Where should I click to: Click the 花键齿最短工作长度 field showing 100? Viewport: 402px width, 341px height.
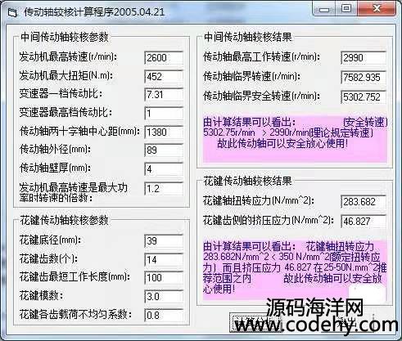(164, 278)
